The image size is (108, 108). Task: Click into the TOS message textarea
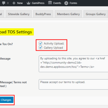[x=73, y=64]
